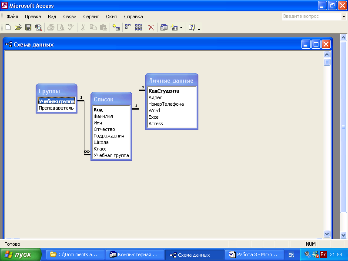Click the New document toolbar icon
The height and width of the screenshot is (261, 348).
tap(8, 27)
